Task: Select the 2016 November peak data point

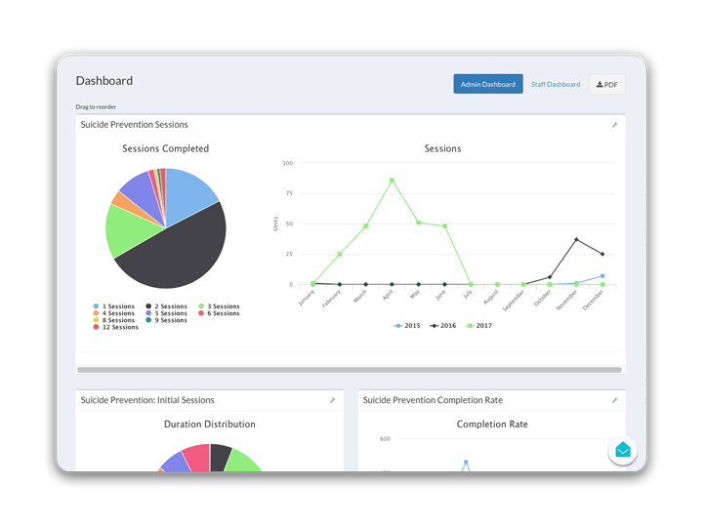Action: pos(576,240)
